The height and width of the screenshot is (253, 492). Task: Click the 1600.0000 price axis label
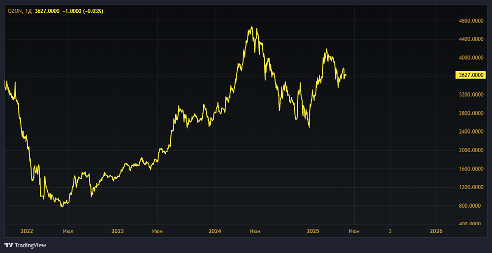pyautogui.click(x=470, y=169)
